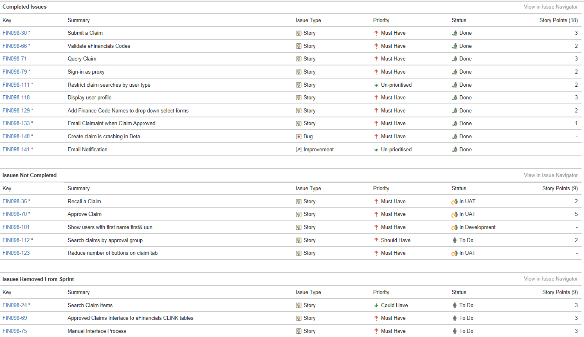Click the red Must Have arrow for Recall a Claim
Image resolution: width=584 pixels, height=337 pixels.
pyautogui.click(x=376, y=201)
